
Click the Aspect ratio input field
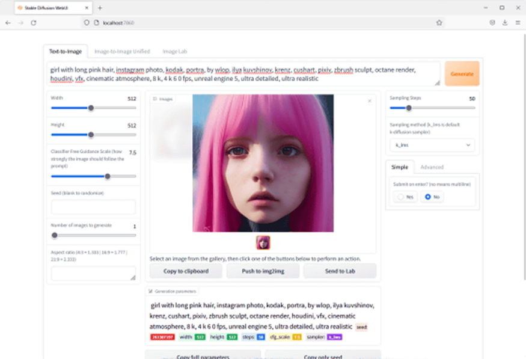(x=93, y=274)
